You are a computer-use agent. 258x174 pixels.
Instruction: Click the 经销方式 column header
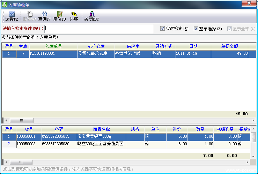164,46
